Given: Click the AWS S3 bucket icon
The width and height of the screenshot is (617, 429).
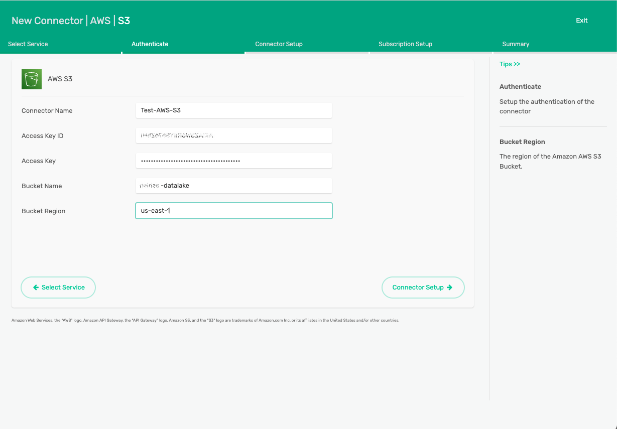Looking at the screenshot, I should 31,79.
